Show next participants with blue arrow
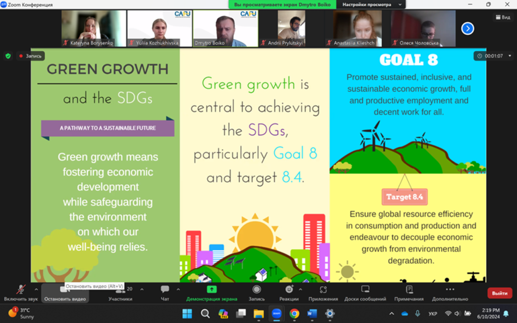This screenshot has width=517, height=323. click(468, 28)
